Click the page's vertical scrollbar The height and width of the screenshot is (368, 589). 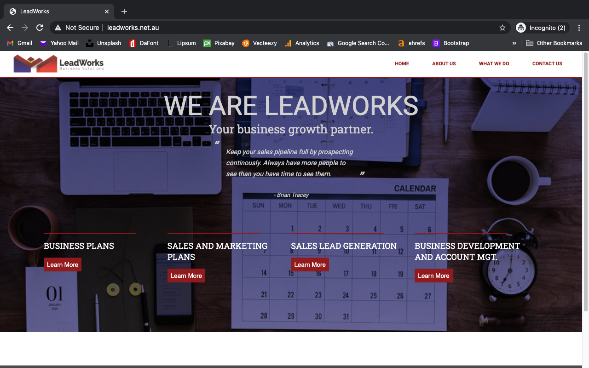coord(585,184)
